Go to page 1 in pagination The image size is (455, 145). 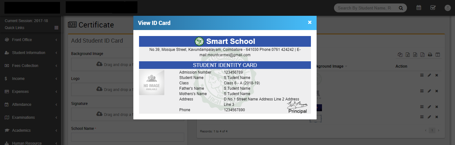(x=432, y=130)
